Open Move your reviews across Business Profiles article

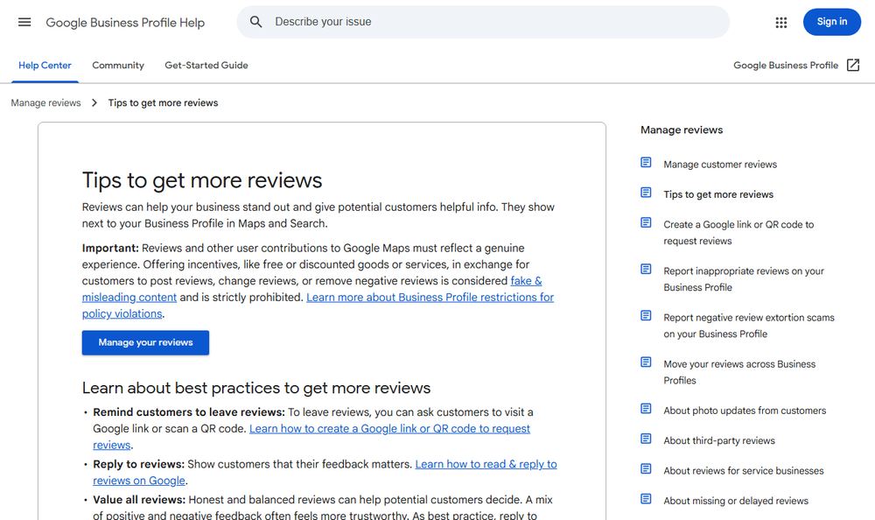click(739, 372)
